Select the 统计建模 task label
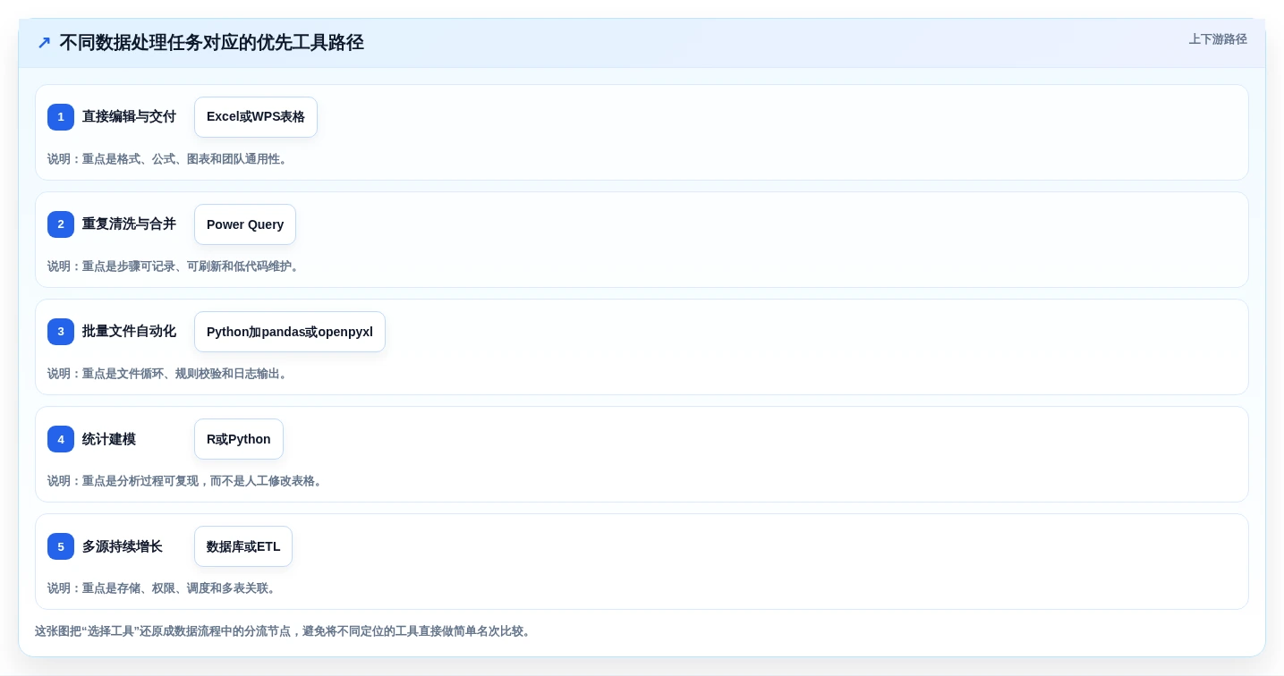The width and height of the screenshot is (1284, 676). [109, 439]
